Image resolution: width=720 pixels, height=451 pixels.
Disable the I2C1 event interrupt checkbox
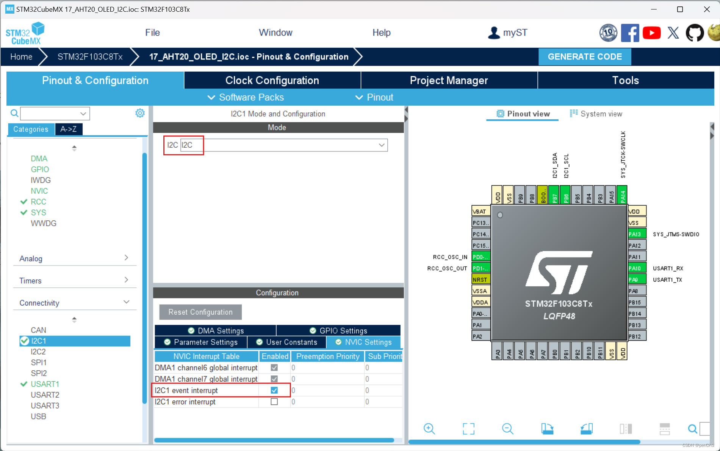pyautogui.click(x=274, y=390)
